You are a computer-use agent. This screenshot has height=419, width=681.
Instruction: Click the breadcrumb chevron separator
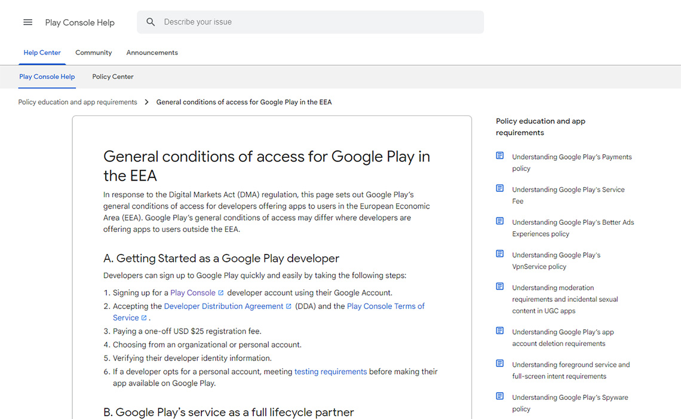[x=146, y=102]
